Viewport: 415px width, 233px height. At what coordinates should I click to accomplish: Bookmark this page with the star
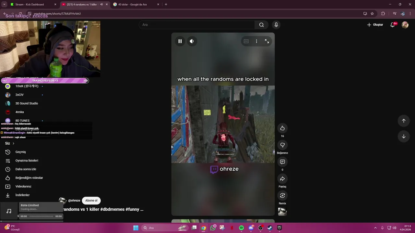(372, 14)
